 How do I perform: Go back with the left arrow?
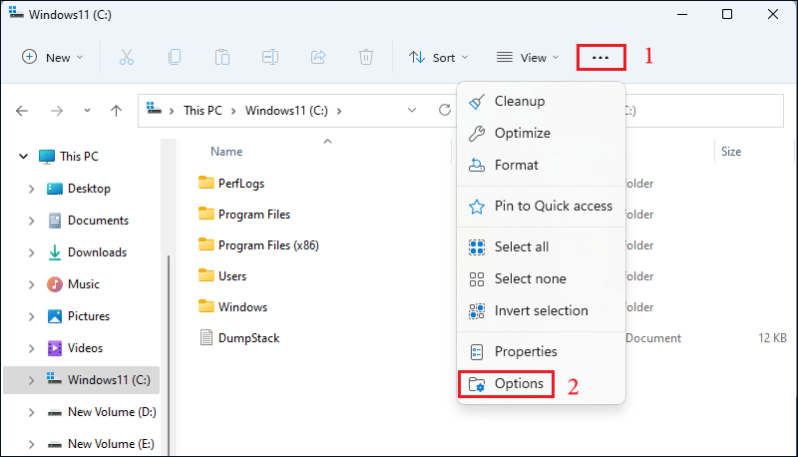click(x=22, y=111)
